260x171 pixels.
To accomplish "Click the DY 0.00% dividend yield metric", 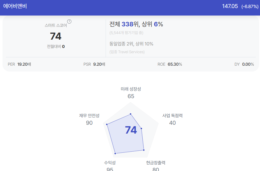I will (244, 64).
